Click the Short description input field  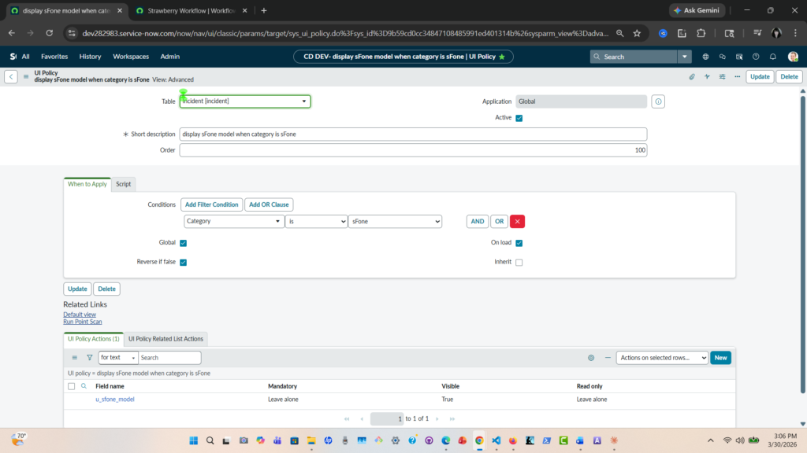pos(413,134)
